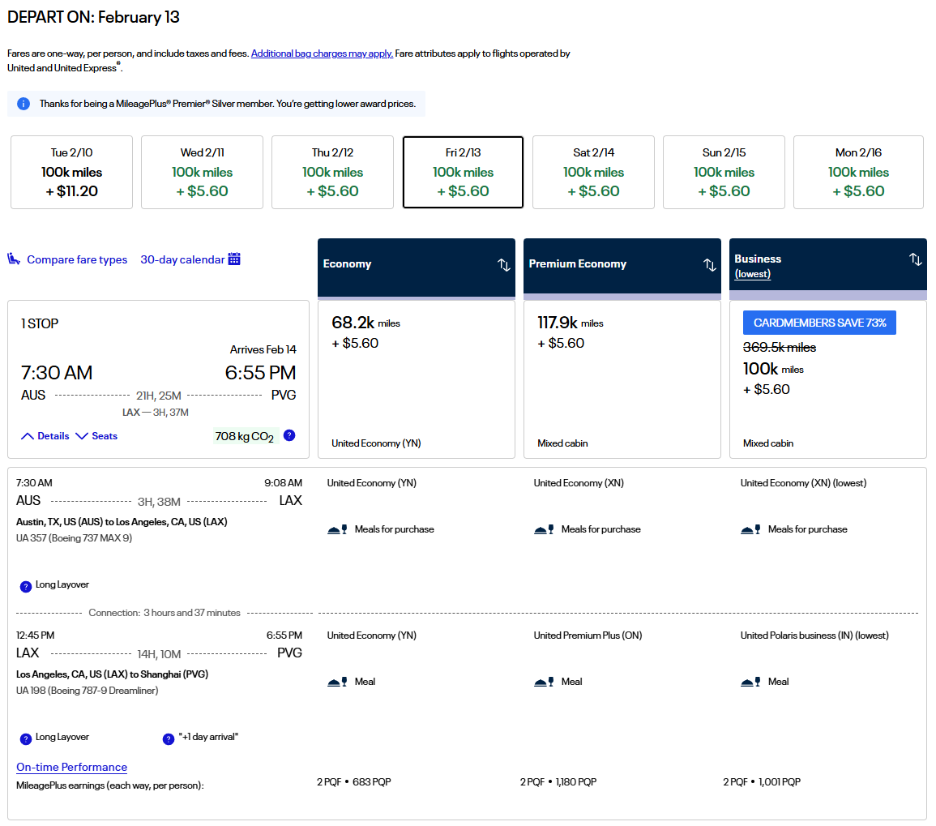This screenshot has width=936, height=826.
Task: Click the info icon in Premier Silver banner
Action: pos(24,104)
